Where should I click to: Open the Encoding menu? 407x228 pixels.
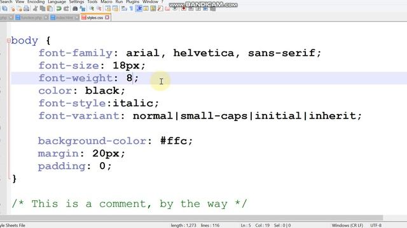pos(36,2)
